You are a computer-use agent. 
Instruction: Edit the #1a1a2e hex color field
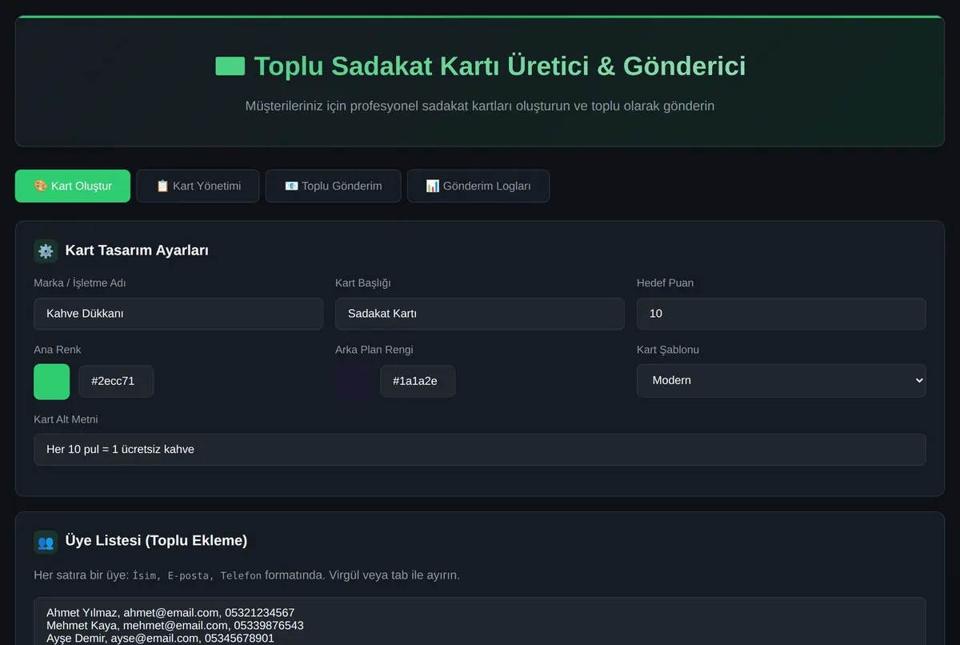pos(418,381)
